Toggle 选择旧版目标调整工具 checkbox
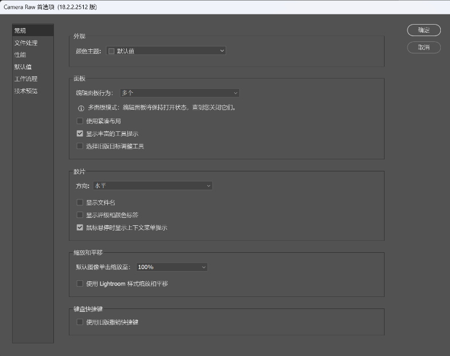This screenshot has width=450, height=356. (80, 146)
